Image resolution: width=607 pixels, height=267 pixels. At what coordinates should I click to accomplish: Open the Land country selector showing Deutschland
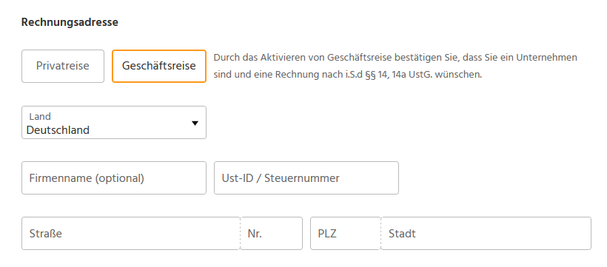[x=114, y=123]
